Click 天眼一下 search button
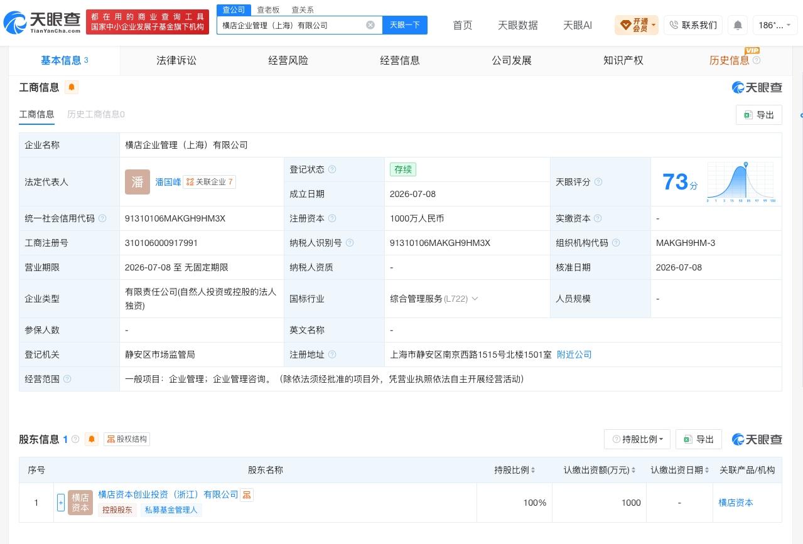The image size is (803, 544). pos(405,25)
